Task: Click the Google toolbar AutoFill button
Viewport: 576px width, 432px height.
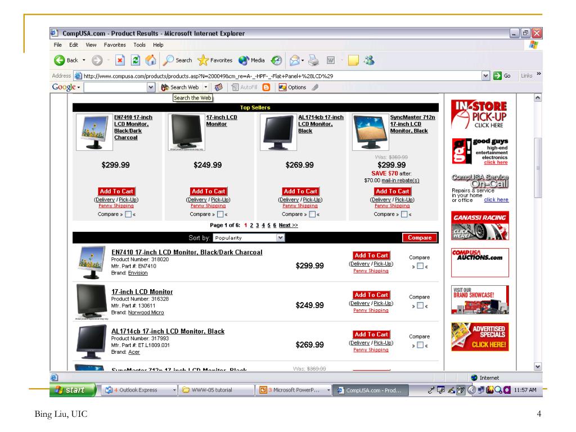Action: [244, 87]
